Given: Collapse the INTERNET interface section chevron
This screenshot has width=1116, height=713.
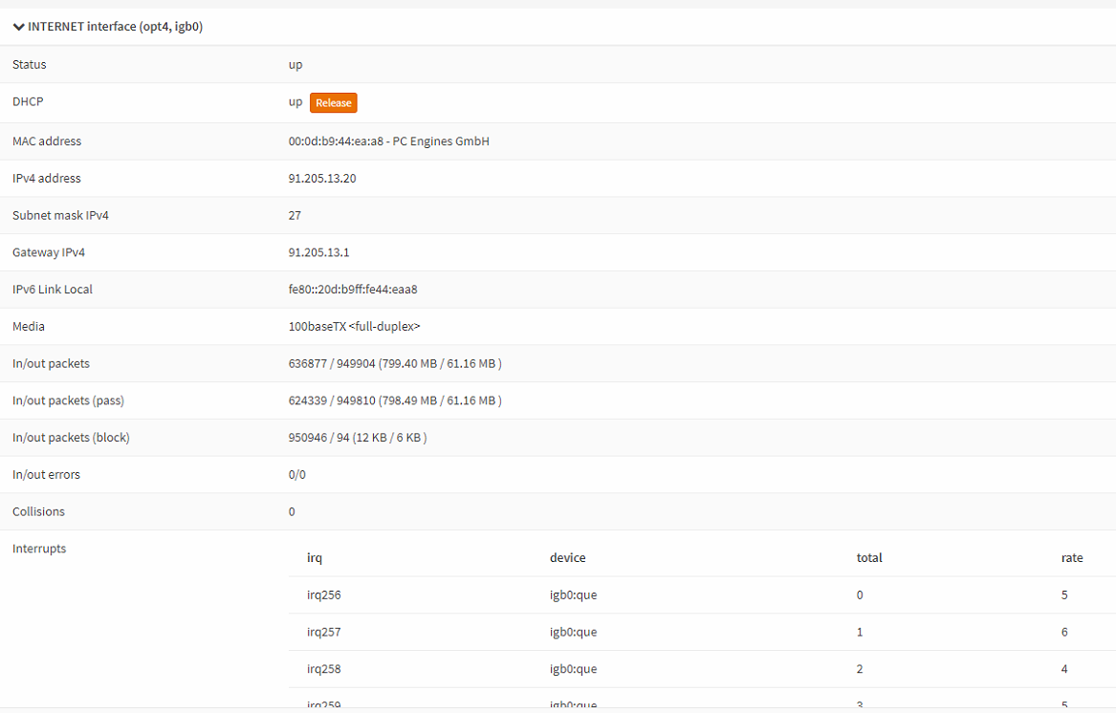Looking at the screenshot, I should 18,27.
